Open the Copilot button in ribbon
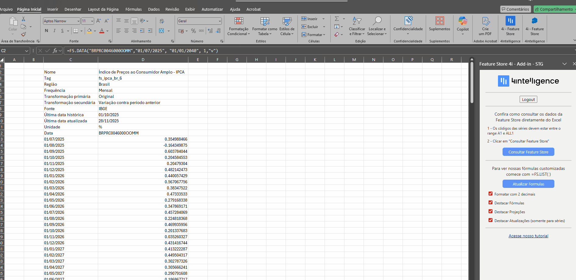This screenshot has height=280, width=576. [x=462, y=21]
